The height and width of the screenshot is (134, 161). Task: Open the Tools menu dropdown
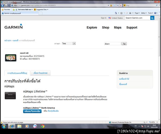[x=151, y=13]
